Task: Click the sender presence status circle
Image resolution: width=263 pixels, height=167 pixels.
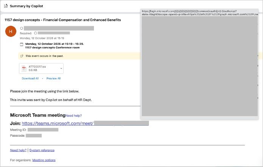Action: pos(22,28)
